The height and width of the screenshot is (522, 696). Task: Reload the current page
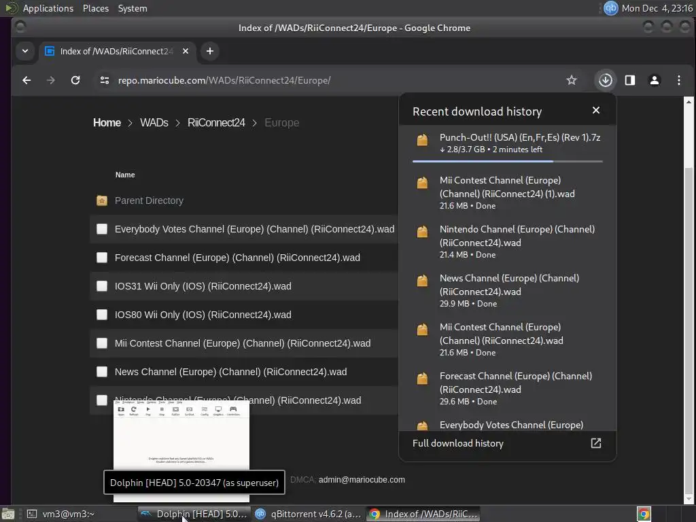tap(75, 80)
